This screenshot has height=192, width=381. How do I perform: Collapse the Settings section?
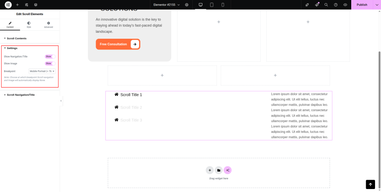click(30, 48)
